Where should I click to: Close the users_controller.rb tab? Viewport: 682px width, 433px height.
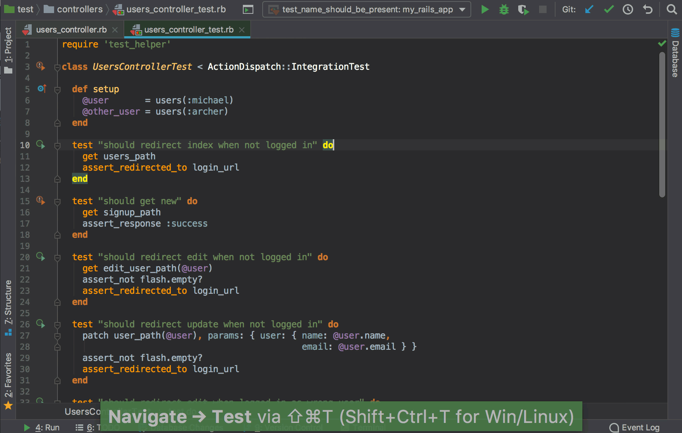[115, 30]
